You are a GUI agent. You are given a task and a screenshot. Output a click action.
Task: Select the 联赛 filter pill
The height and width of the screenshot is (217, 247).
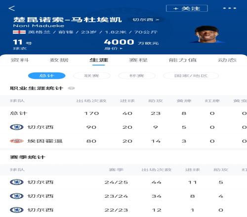(92, 75)
